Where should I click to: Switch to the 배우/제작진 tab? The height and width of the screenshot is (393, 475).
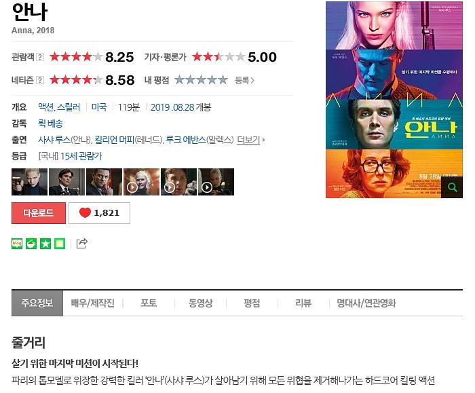click(93, 303)
